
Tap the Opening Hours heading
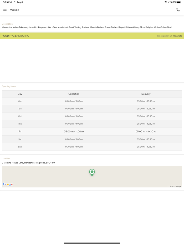9,86
